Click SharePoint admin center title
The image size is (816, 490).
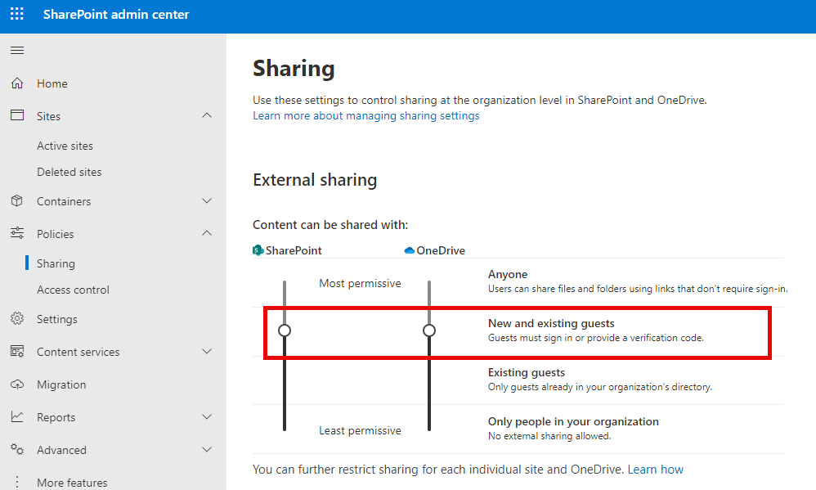coord(116,15)
